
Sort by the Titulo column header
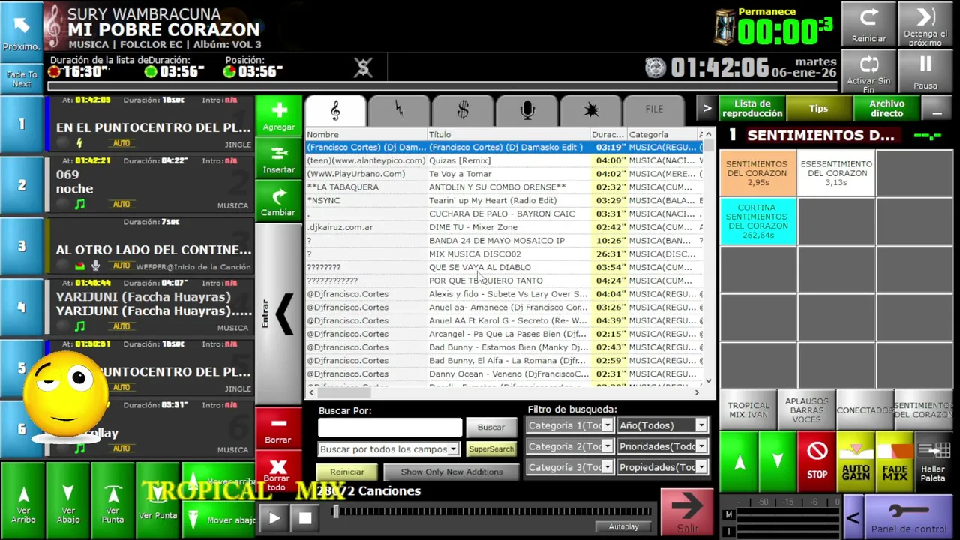pyautogui.click(x=508, y=135)
